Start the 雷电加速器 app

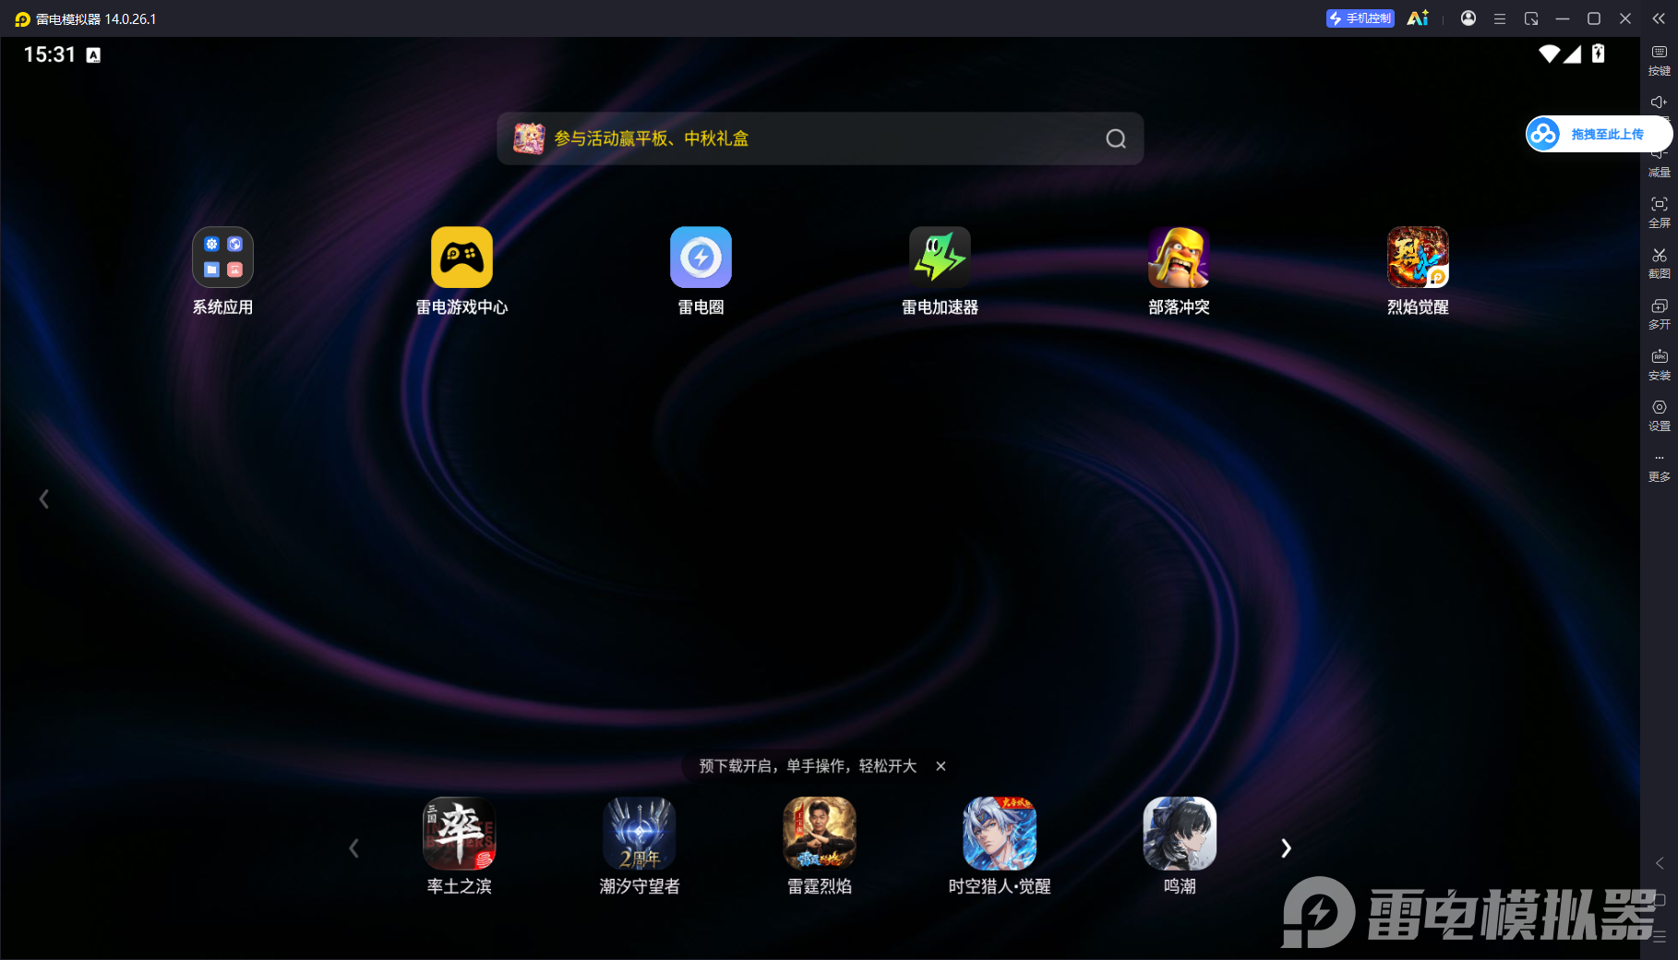(x=940, y=258)
